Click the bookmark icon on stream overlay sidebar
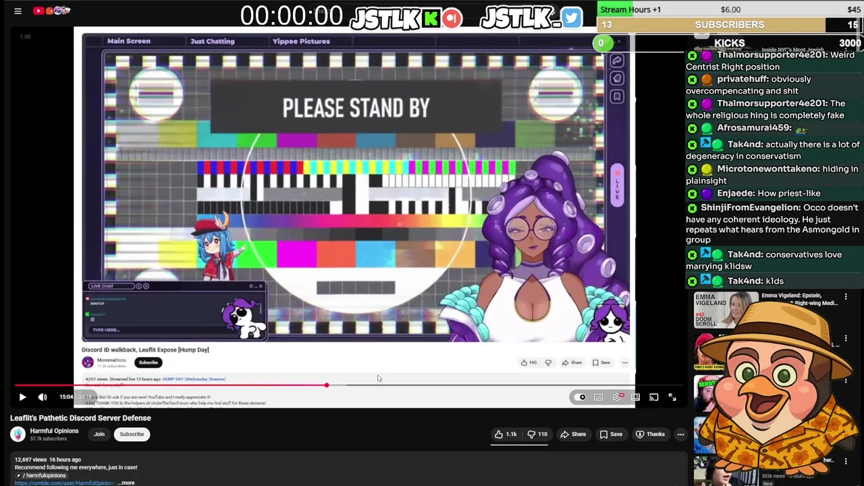 (x=617, y=97)
